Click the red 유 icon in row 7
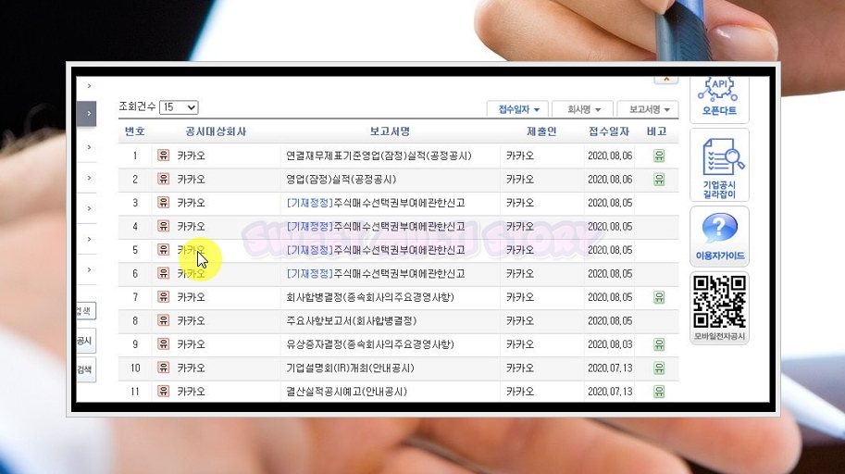 (163, 297)
